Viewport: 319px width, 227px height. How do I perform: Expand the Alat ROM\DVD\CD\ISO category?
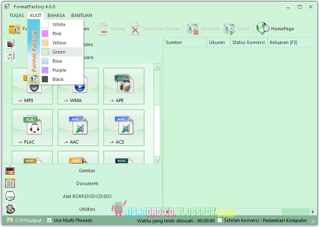[87, 196]
